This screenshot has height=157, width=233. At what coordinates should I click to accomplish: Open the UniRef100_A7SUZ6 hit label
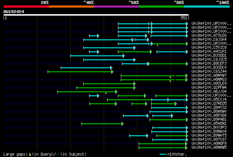point(209,35)
